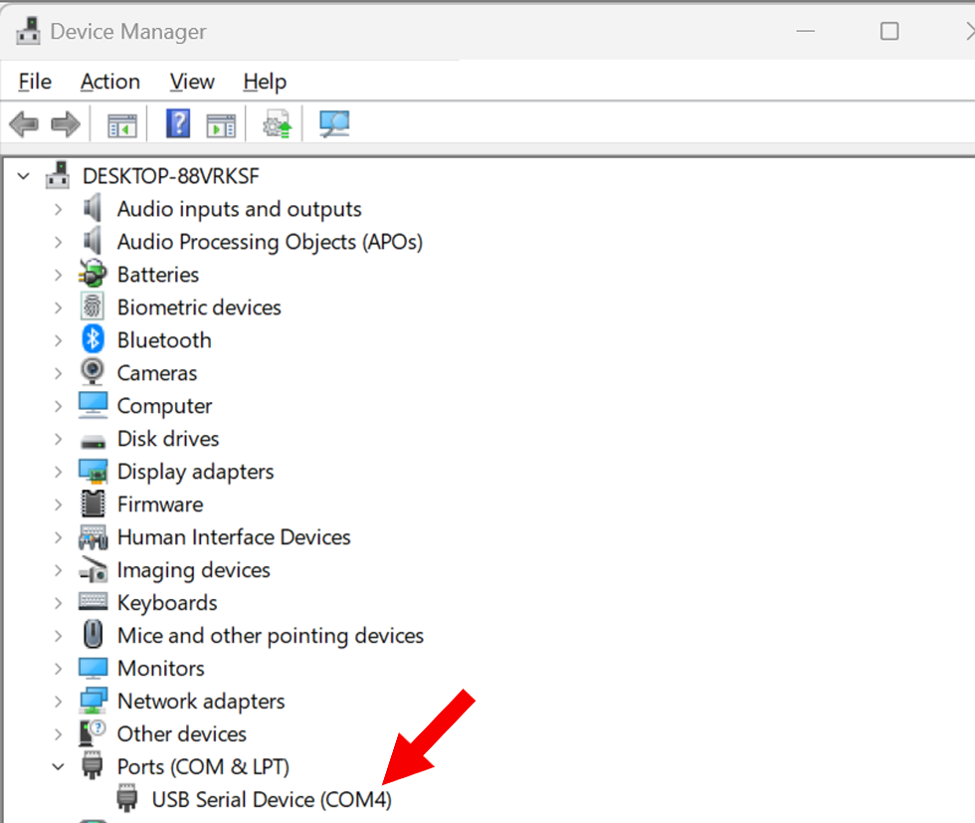Screen dimensions: 975x823
Task: Click the action pane toolbar icon
Action: pyautogui.click(x=221, y=124)
